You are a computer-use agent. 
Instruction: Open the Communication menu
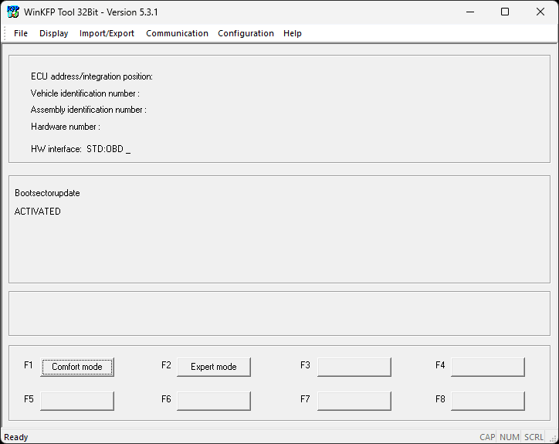coord(177,33)
